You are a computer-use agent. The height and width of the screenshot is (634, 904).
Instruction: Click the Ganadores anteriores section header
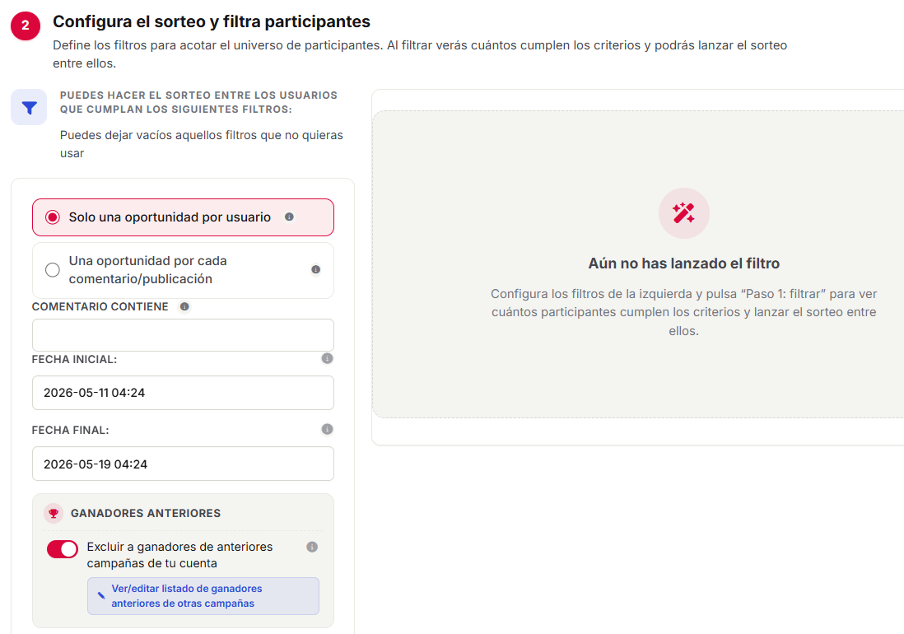(x=145, y=513)
